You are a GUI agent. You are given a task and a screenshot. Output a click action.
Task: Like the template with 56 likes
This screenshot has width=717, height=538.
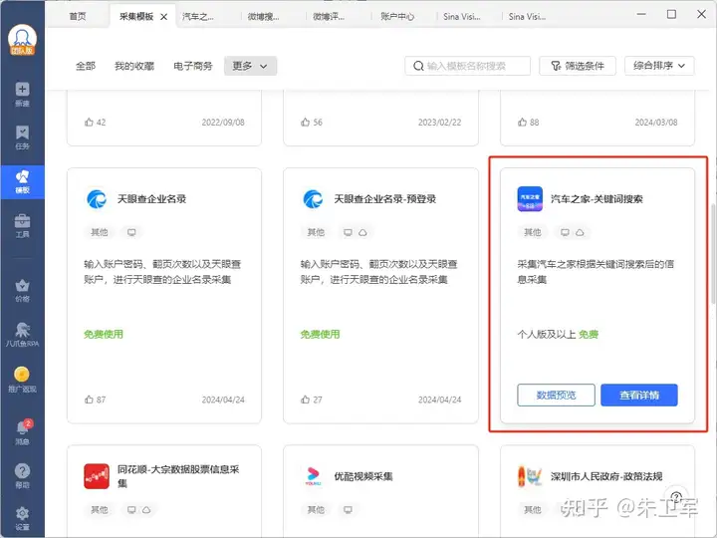(x=305, y=122)
